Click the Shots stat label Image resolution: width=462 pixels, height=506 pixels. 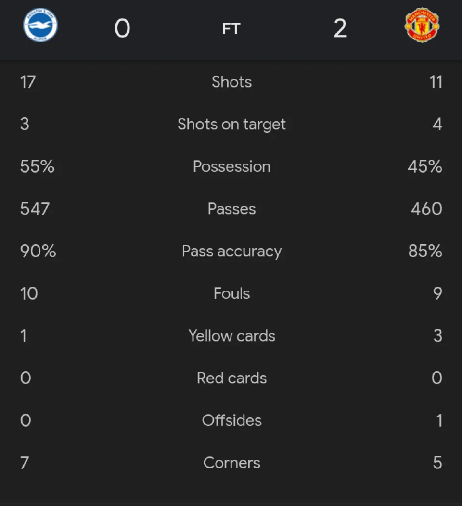[231, 82]
